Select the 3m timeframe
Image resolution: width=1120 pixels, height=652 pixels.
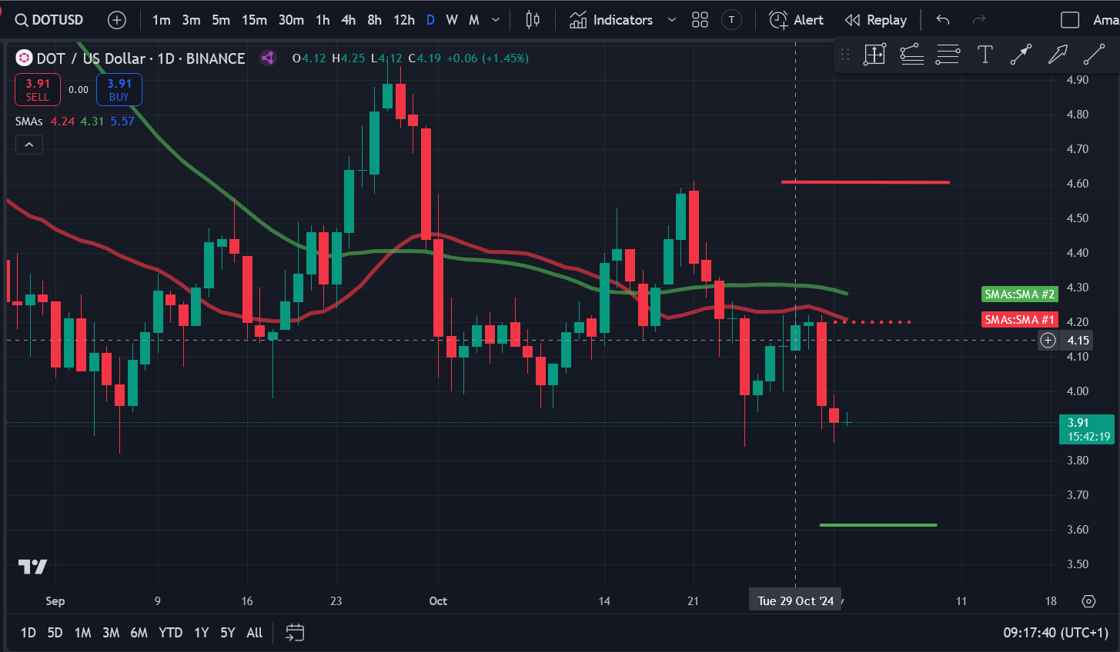(x=191, y=20)
